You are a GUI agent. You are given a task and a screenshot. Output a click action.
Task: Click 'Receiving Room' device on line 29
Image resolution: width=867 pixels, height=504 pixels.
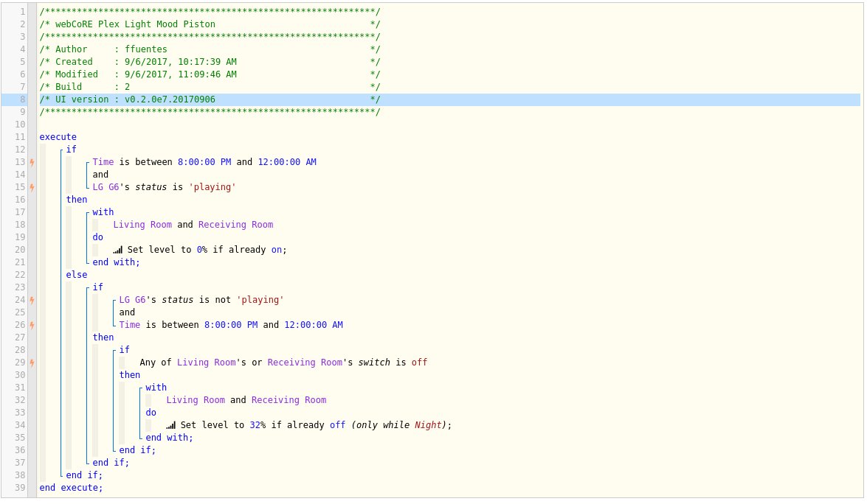pos(305,363)
